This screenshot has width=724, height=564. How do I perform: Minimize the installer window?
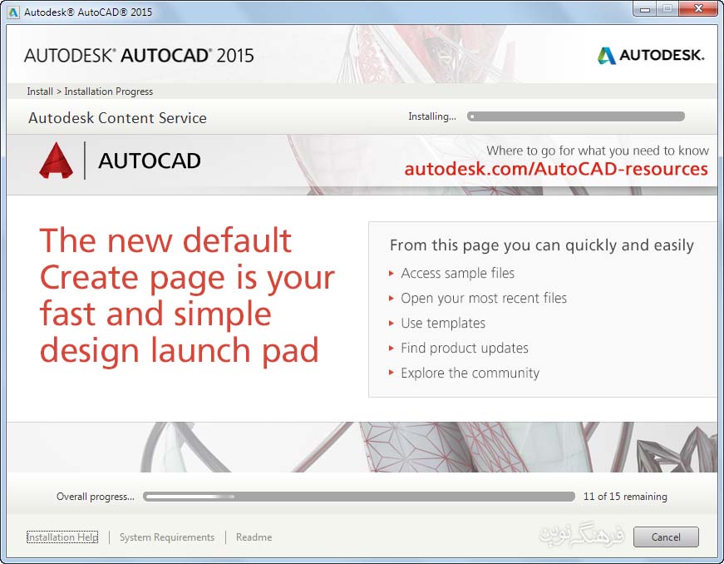pyautogui.click(x=645, y=9)
